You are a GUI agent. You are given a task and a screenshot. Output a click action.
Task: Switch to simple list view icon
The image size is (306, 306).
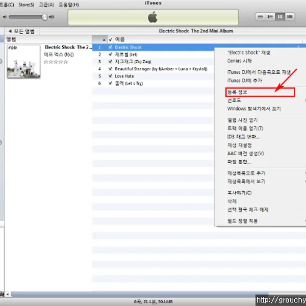click(260, 17)
